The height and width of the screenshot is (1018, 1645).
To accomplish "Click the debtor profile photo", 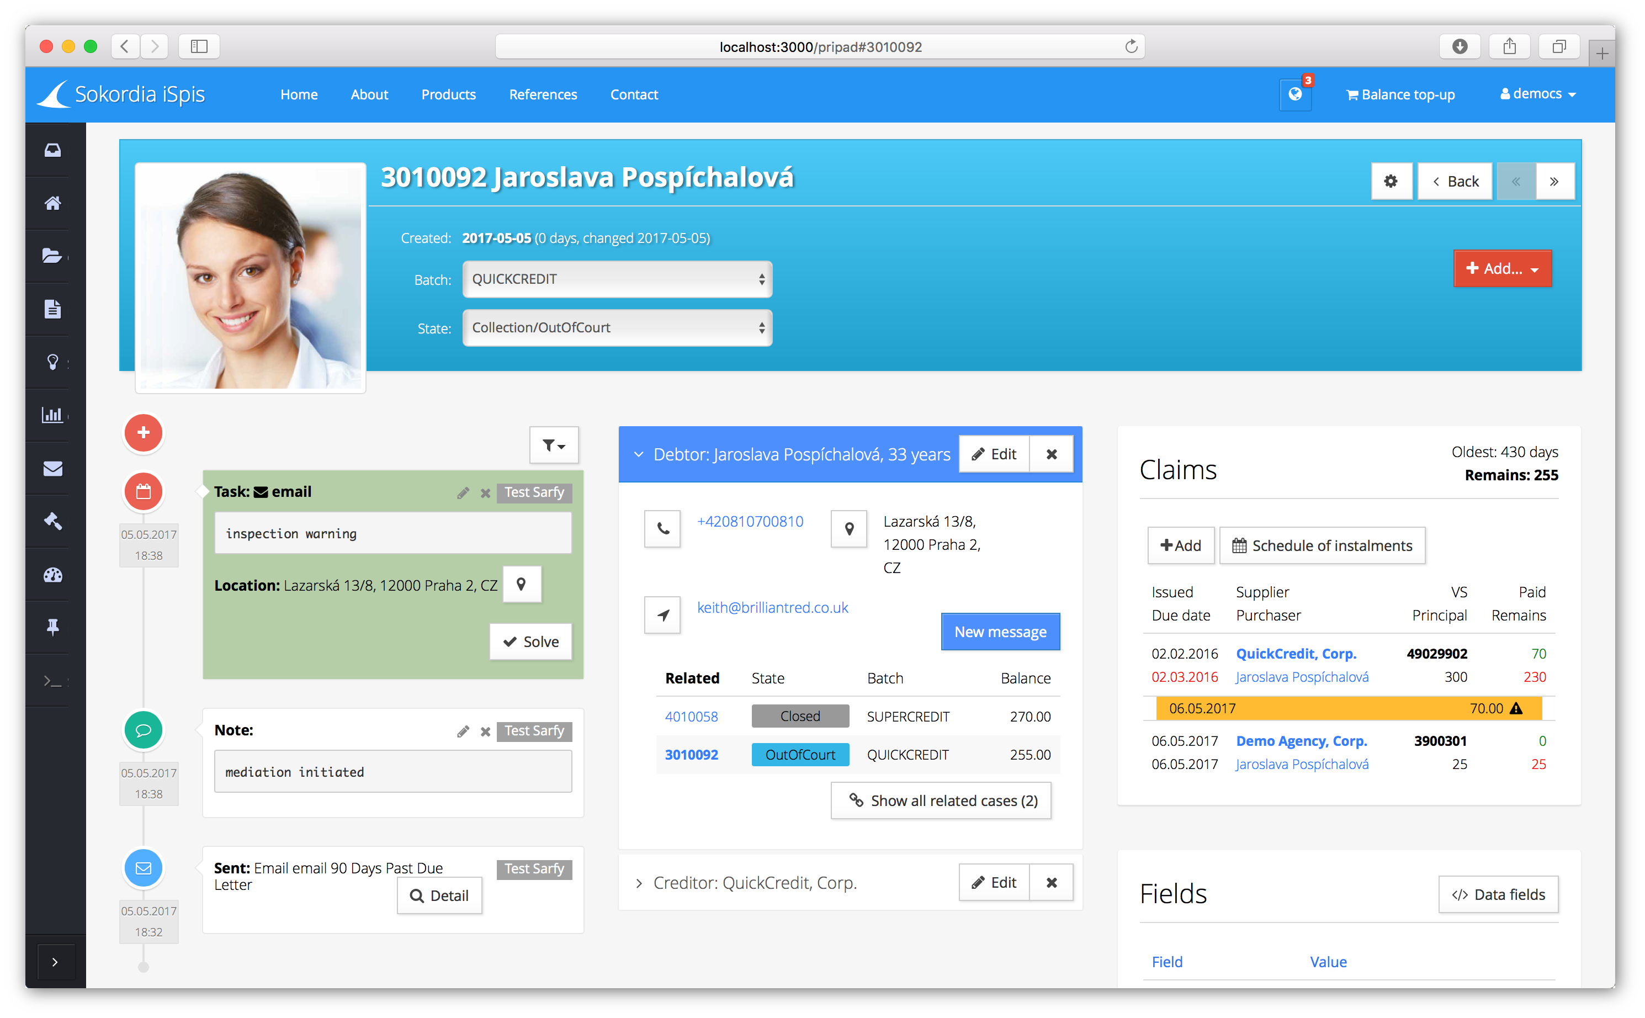I will click(251, 277).
